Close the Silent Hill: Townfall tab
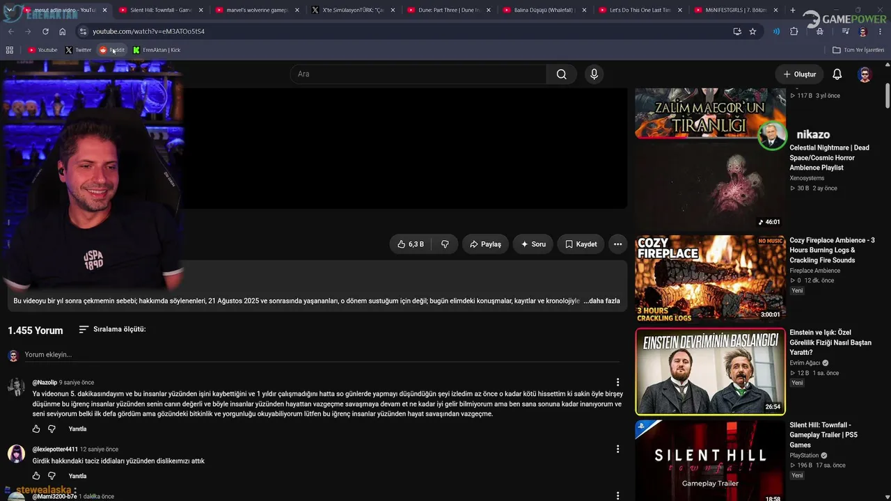This screenshot has width=891, height=501. point(201,10)
